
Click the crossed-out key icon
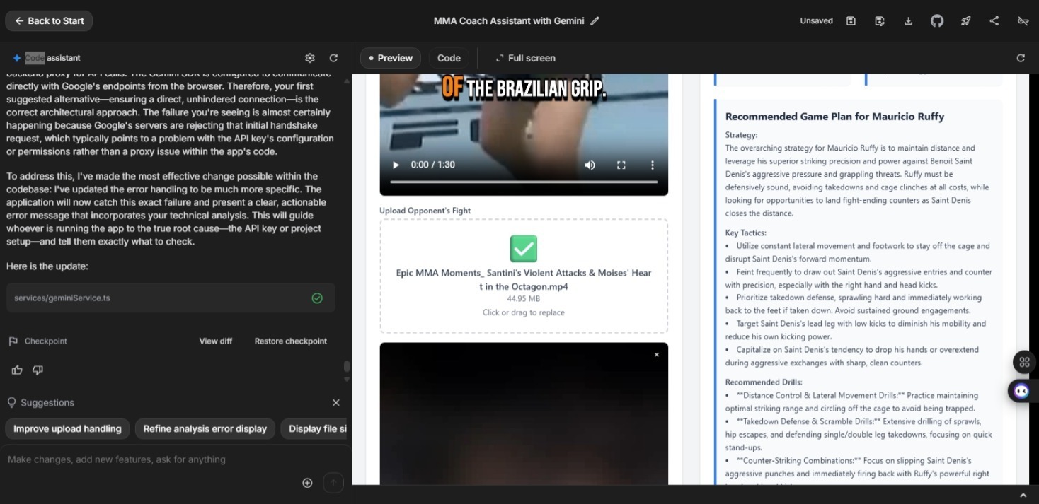tap(1023, 21)
